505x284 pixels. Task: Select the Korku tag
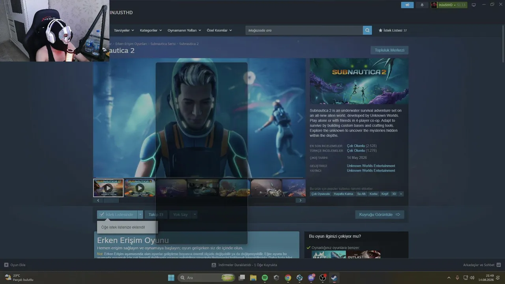point(374,194)
